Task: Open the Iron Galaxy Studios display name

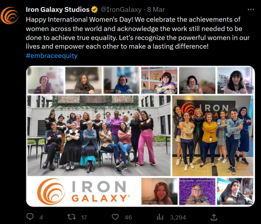Action: [57, 10]
